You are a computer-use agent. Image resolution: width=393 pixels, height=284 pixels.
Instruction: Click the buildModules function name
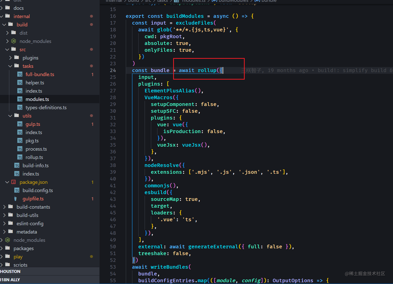pos(185,16)
